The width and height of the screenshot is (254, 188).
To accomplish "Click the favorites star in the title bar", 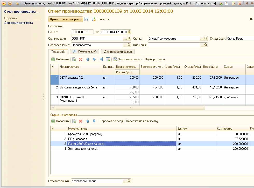I will pyautogui.click(x=17, y=3).
